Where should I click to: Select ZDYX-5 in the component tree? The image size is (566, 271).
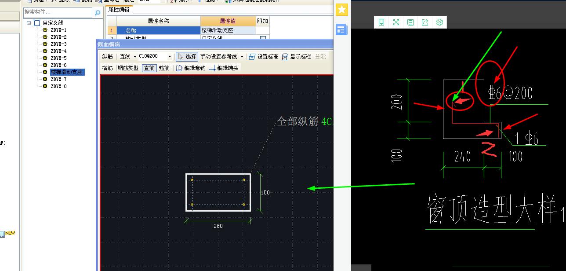click(58, 58)
